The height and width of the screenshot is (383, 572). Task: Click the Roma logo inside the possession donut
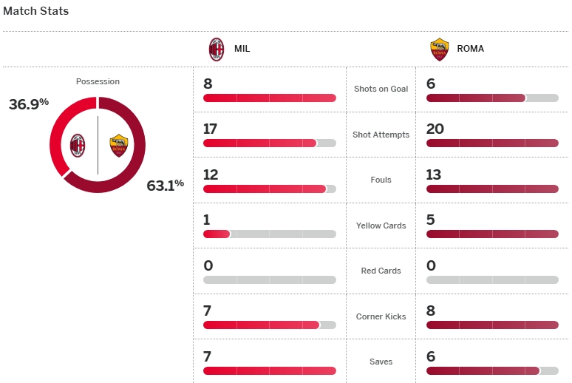click(x=118, y=145)
